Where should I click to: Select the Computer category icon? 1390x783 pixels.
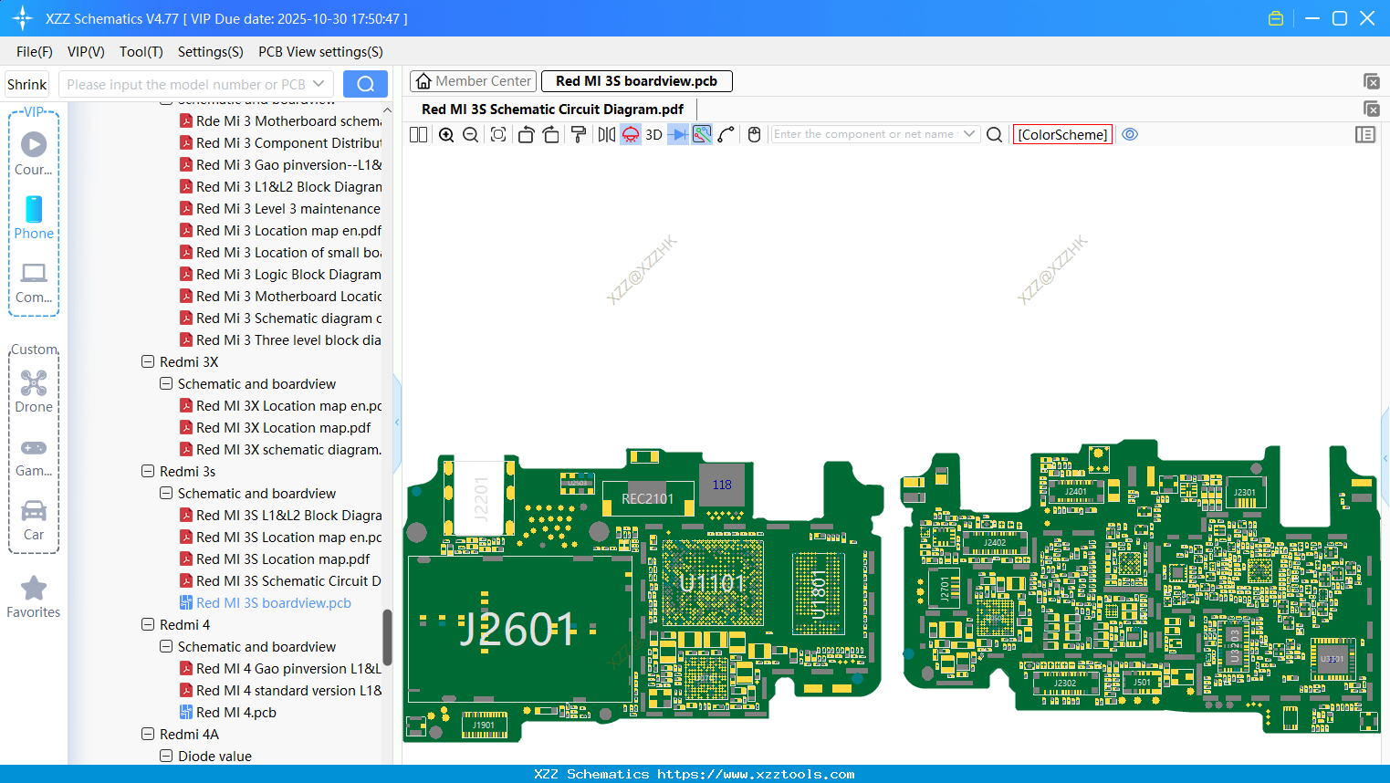[x=34, y=283]
